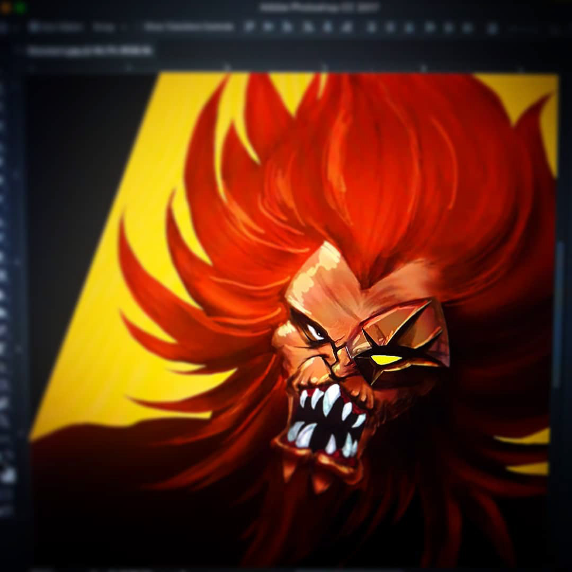Click Align left edges icon
Screen dimensions: 572x572
point(308,27)
